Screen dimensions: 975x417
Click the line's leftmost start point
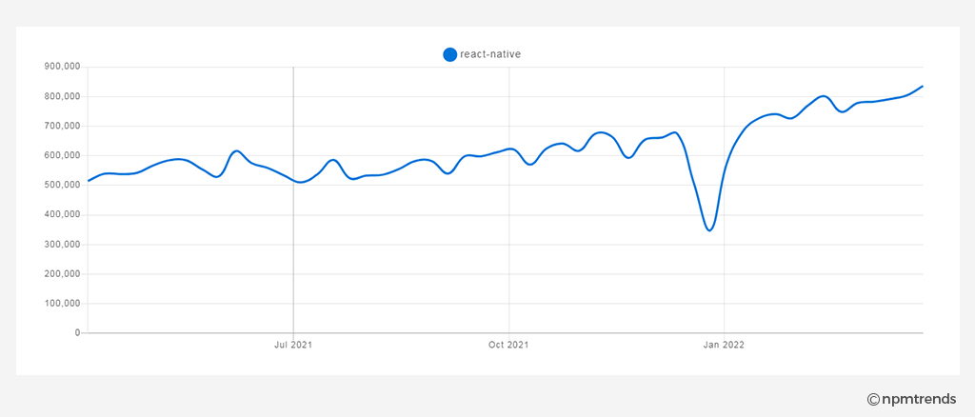point(89,181)
